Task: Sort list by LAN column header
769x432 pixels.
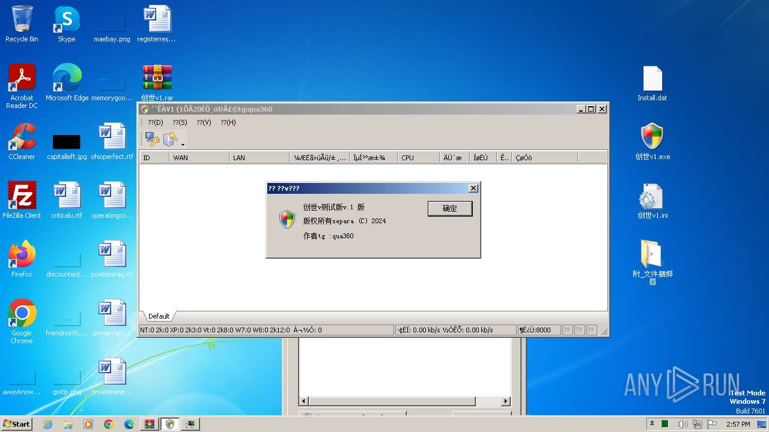Action: tap(260, 158)
